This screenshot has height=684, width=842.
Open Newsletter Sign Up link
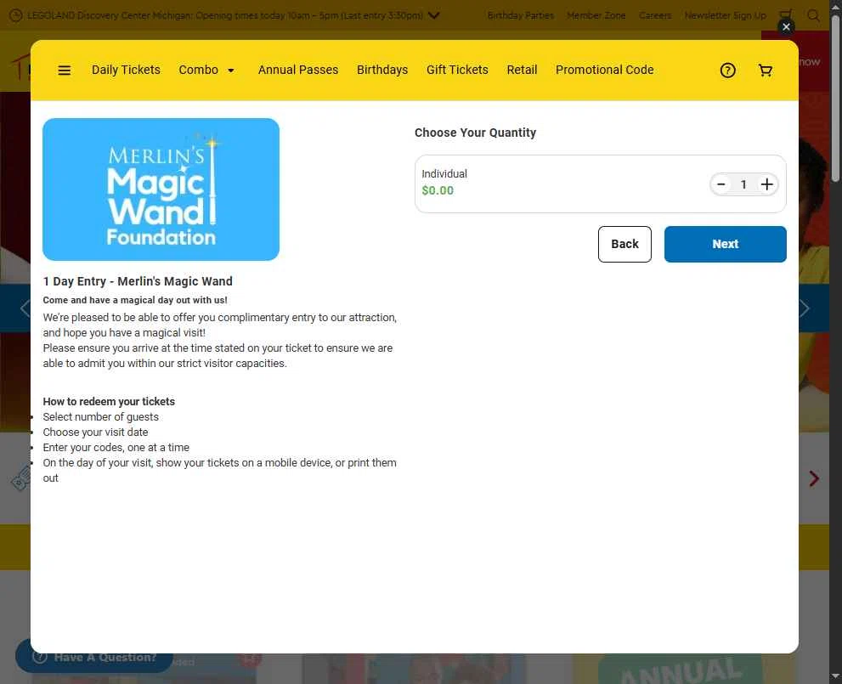point(726,15)
